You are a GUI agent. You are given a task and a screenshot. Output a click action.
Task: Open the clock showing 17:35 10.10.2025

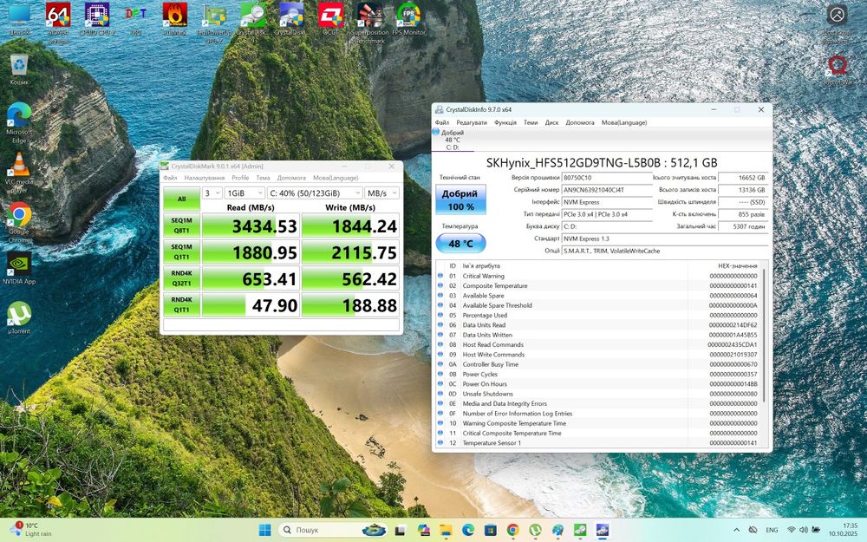coord(843,530)
